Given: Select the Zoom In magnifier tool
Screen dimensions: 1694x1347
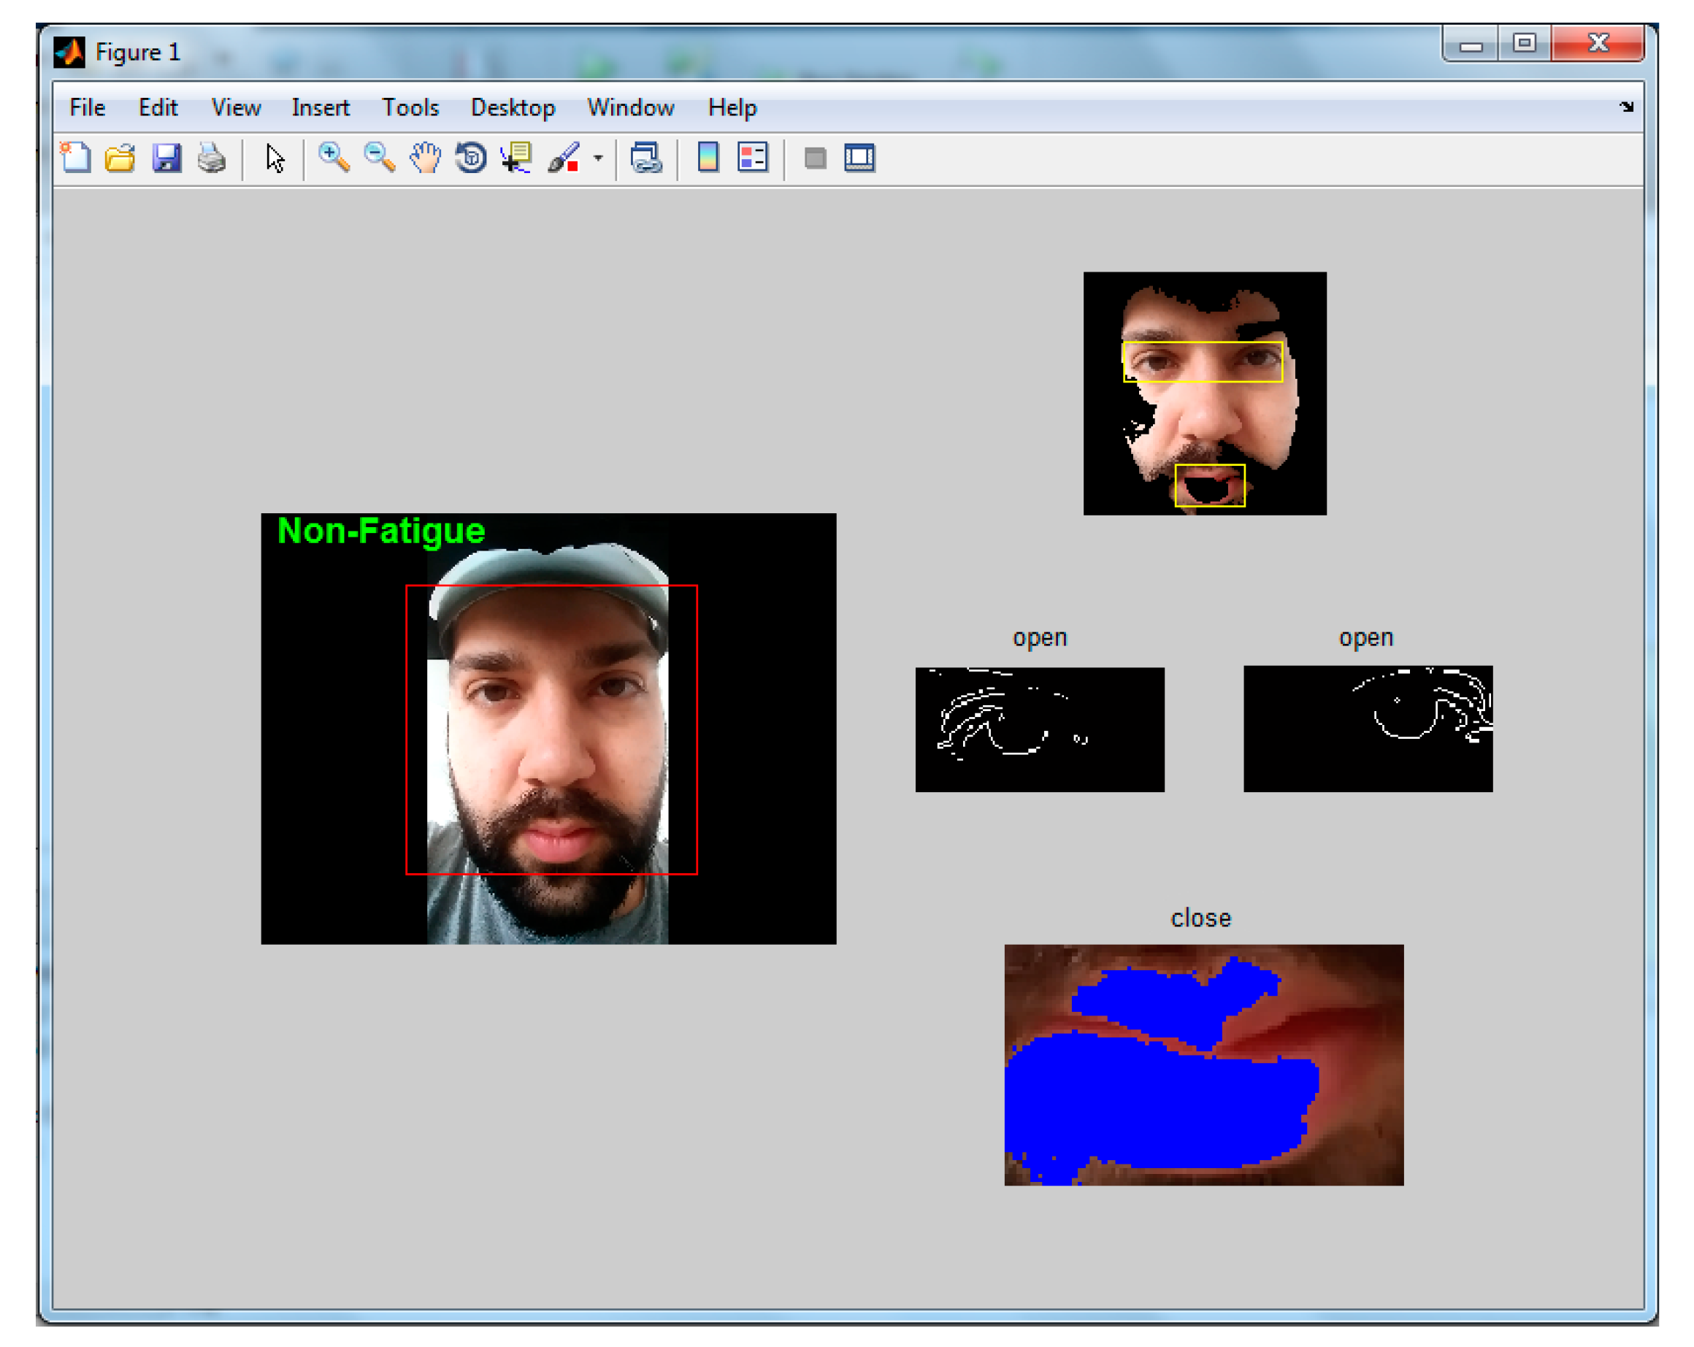Looking at the screenshot, I should (x=334, y=158).
